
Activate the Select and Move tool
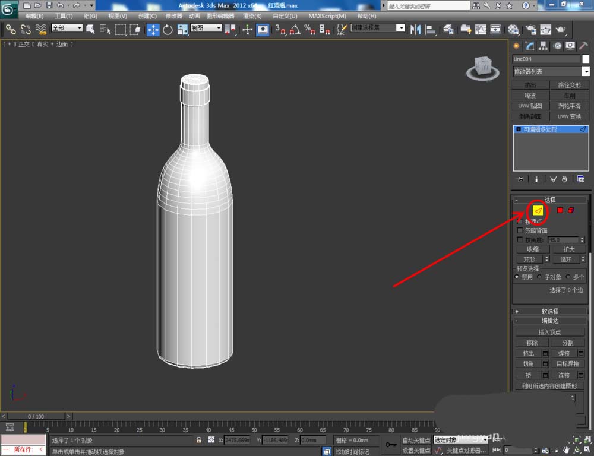click(x=153, y=30)
